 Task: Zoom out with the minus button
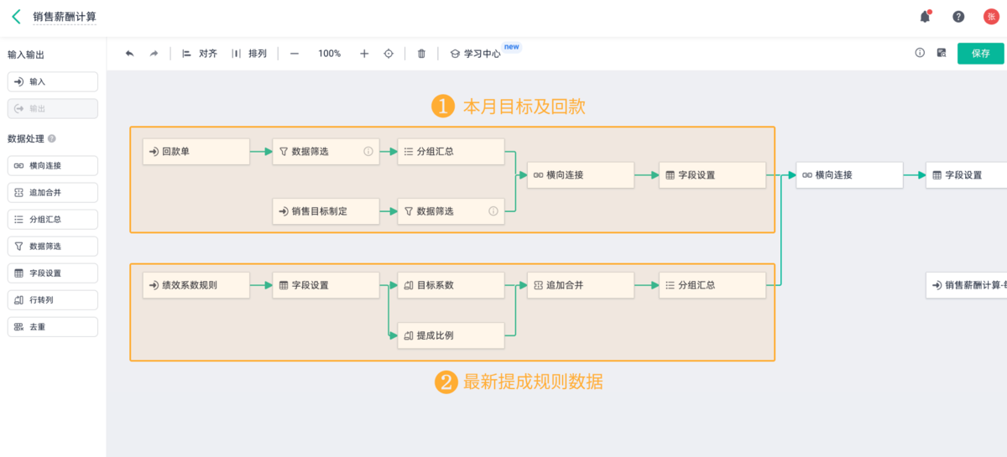click(295, 54)
